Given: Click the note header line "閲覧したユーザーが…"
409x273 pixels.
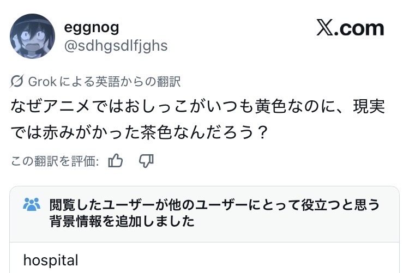Looking at the screenshot, I should click(x=214, y=205).
